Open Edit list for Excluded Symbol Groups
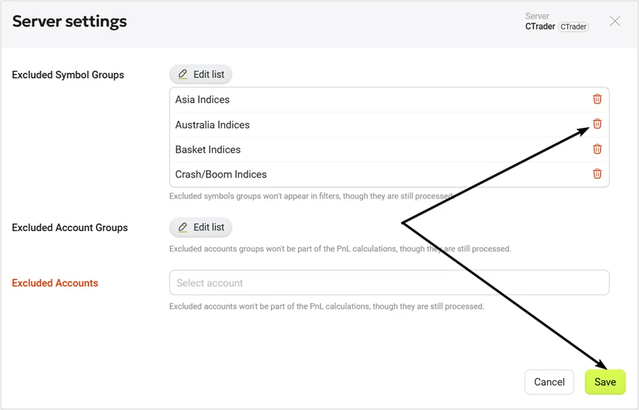The width and height of the screenshot is (639, 410). [x=201, y=74]
